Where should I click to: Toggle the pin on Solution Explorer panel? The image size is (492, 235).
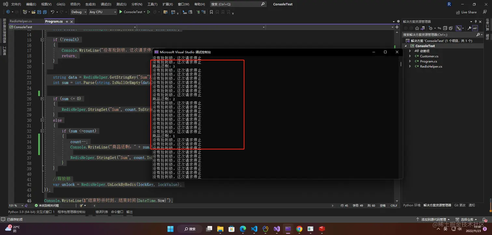pos(476,21)
